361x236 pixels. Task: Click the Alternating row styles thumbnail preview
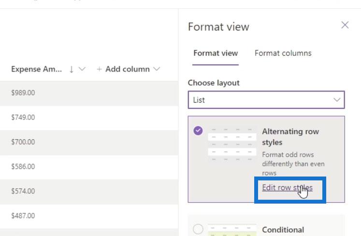coord(232,144)
